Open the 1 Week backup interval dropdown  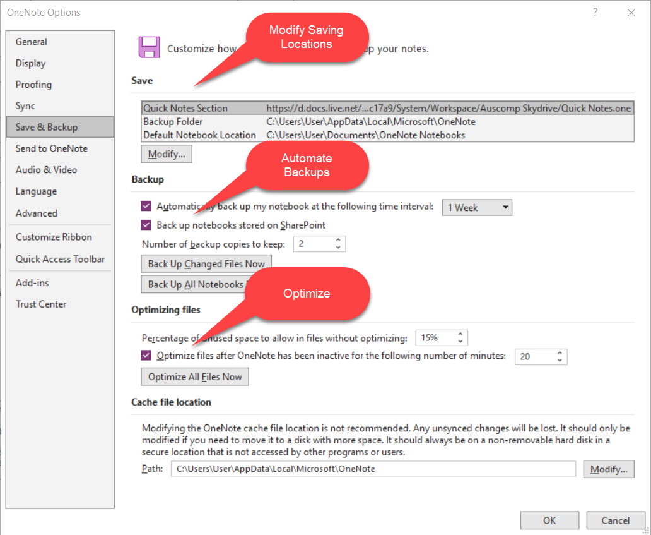[477, 207]
